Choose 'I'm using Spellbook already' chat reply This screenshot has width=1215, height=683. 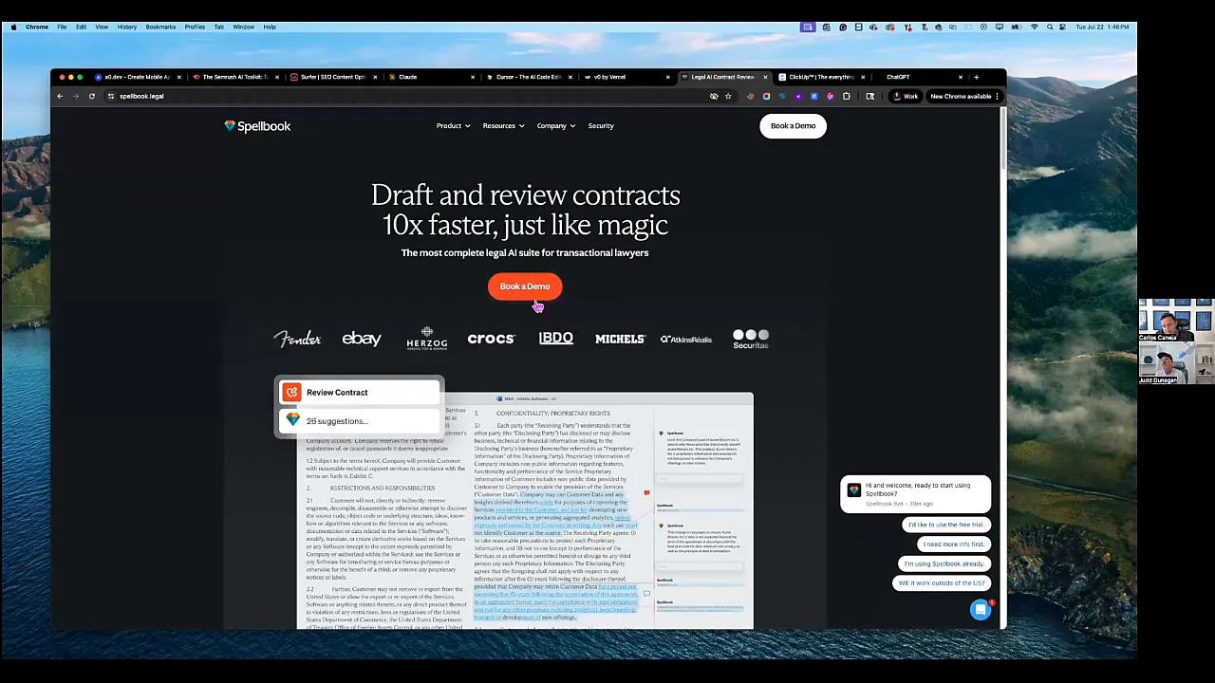coord(944,563)
